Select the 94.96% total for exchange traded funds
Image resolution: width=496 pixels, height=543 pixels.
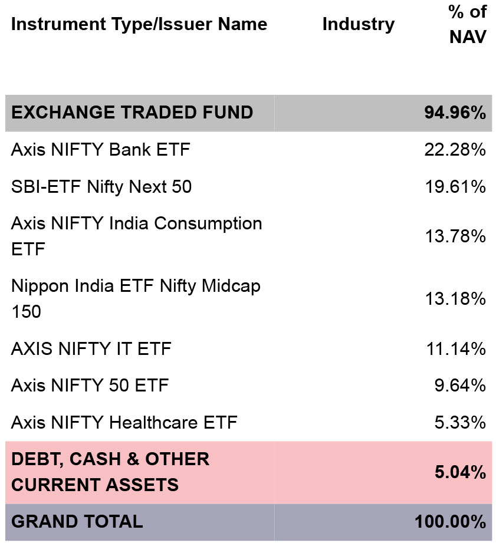point(455,113)
